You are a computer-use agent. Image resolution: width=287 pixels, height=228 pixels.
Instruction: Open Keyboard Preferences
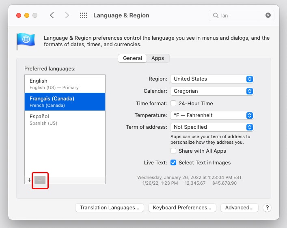tap(182, 208)
